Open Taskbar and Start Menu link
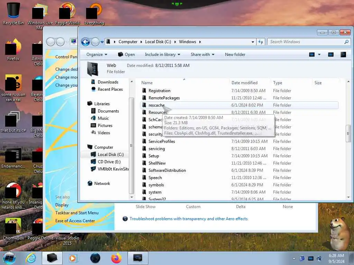The width and height of the screenshot is (354, 265). pos(77,213)
